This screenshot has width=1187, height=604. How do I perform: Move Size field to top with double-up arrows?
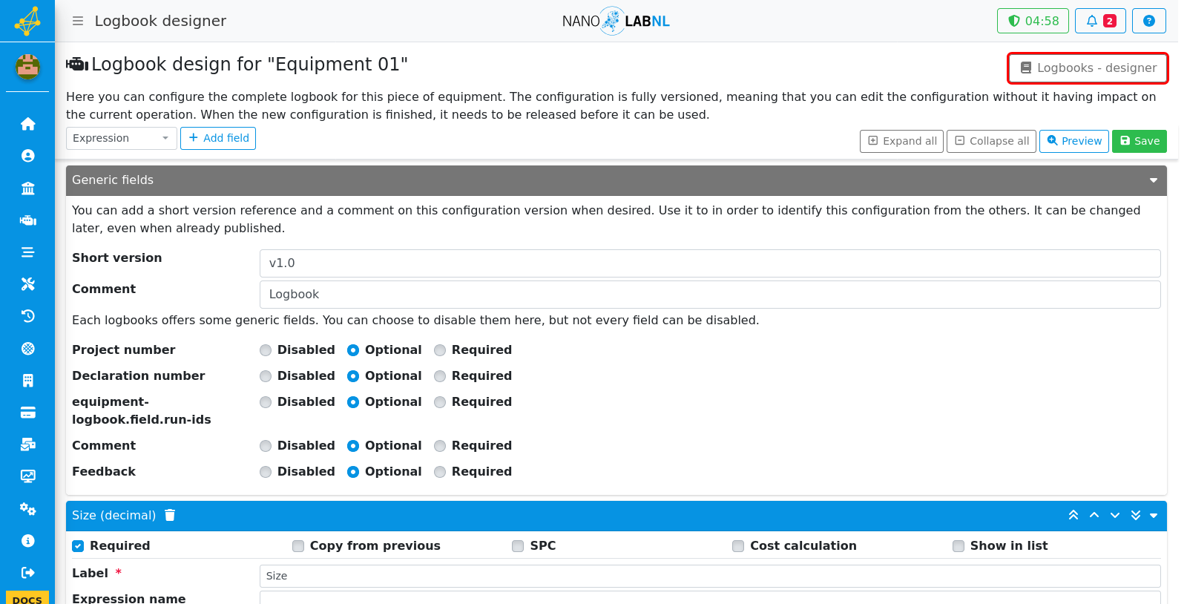tap(1073, 516)
